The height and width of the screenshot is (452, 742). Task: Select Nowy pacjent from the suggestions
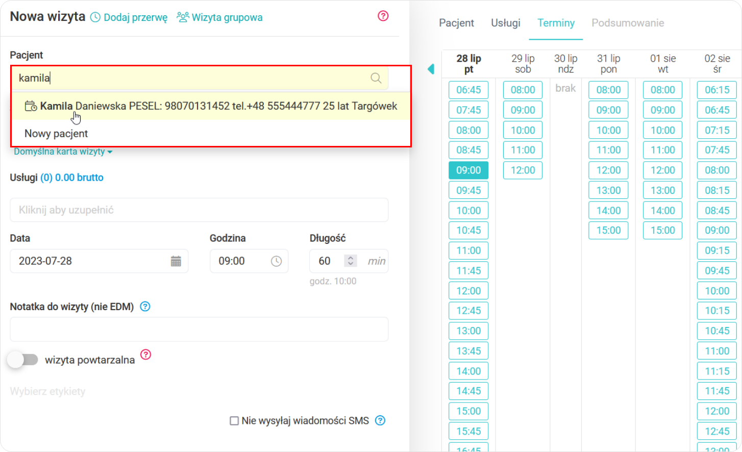point(56,134)
